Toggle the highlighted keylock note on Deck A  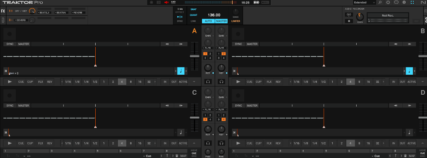181,71
